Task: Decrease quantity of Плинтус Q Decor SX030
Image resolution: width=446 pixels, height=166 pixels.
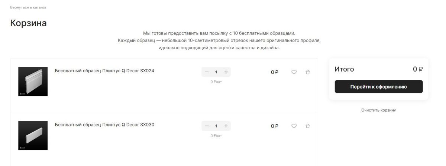Action: click(x=207, y=126)
